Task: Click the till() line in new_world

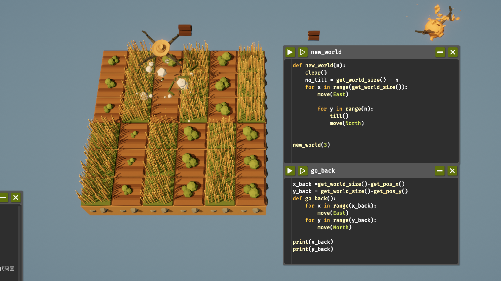Action: tap(339, 116)
